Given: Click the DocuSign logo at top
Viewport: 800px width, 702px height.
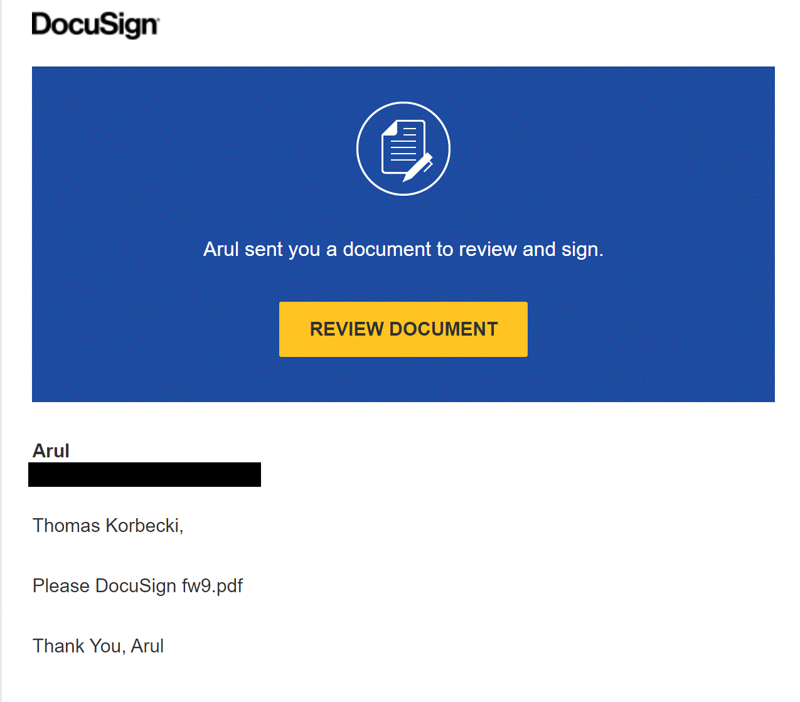Looking at the screenshot, I should 95,26.
